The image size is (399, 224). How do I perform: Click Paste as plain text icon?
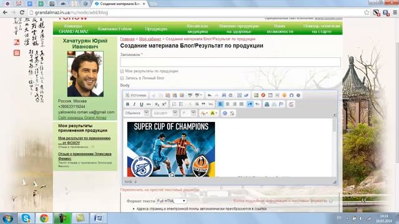(x=175, y=95)
